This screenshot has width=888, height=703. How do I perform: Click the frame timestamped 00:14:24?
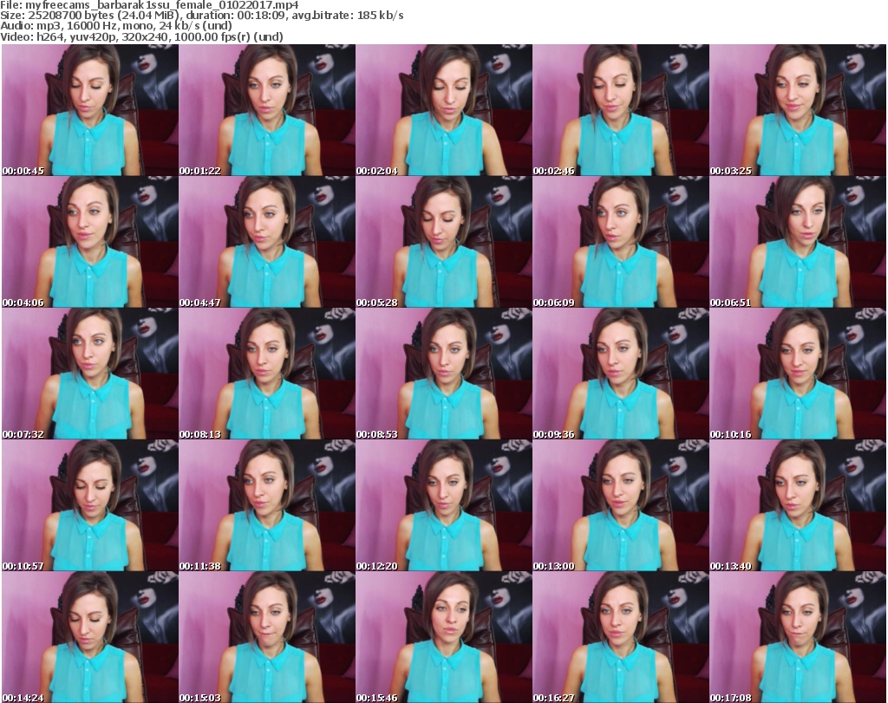tap(90, 637)
